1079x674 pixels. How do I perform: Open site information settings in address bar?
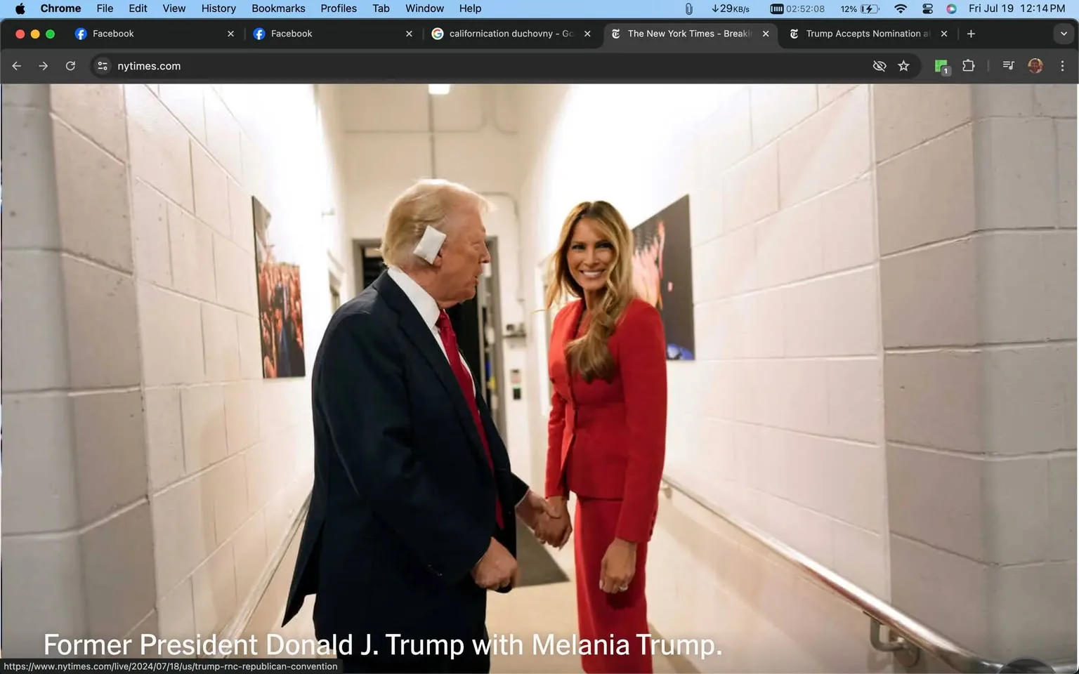point(103,65)
